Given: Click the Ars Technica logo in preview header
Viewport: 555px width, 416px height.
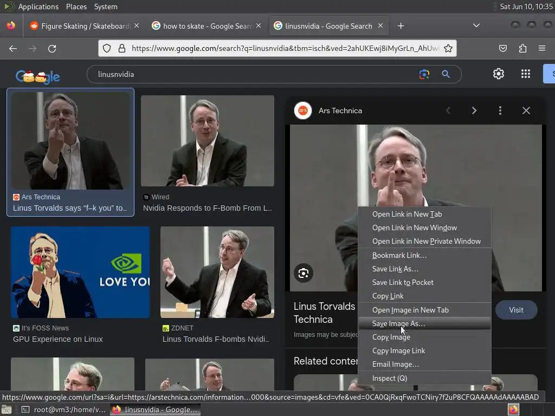Looking at the screenshot, I should pos(303,110).
